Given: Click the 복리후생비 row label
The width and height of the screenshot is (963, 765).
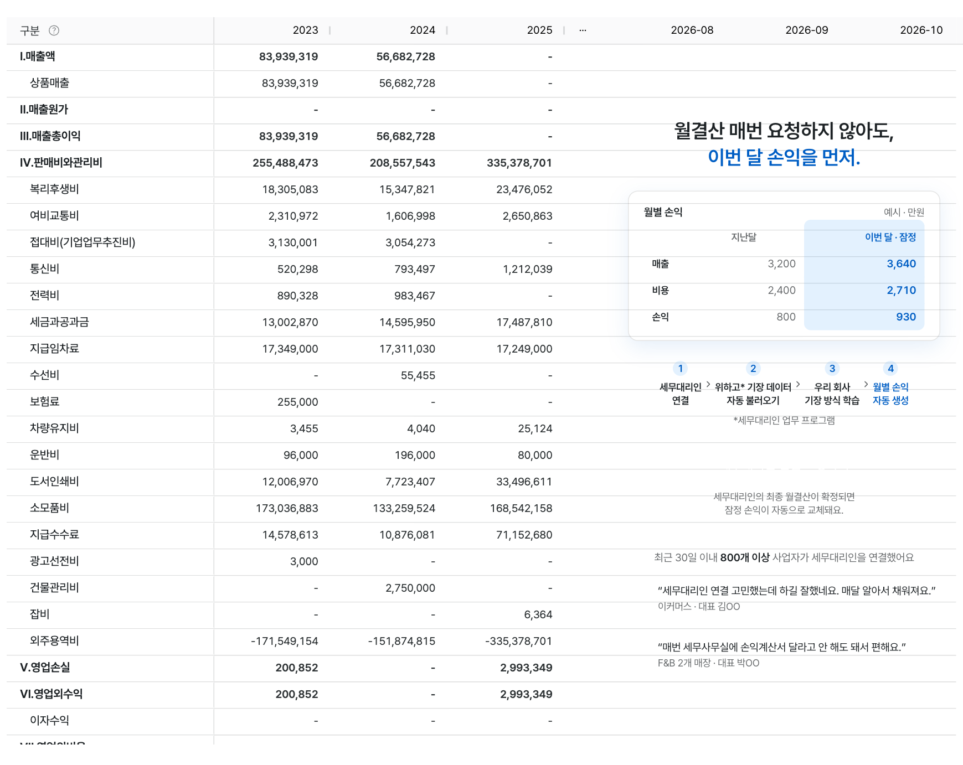Looking at the screenshot, I should pyautogui.click(x=54, y=189).
